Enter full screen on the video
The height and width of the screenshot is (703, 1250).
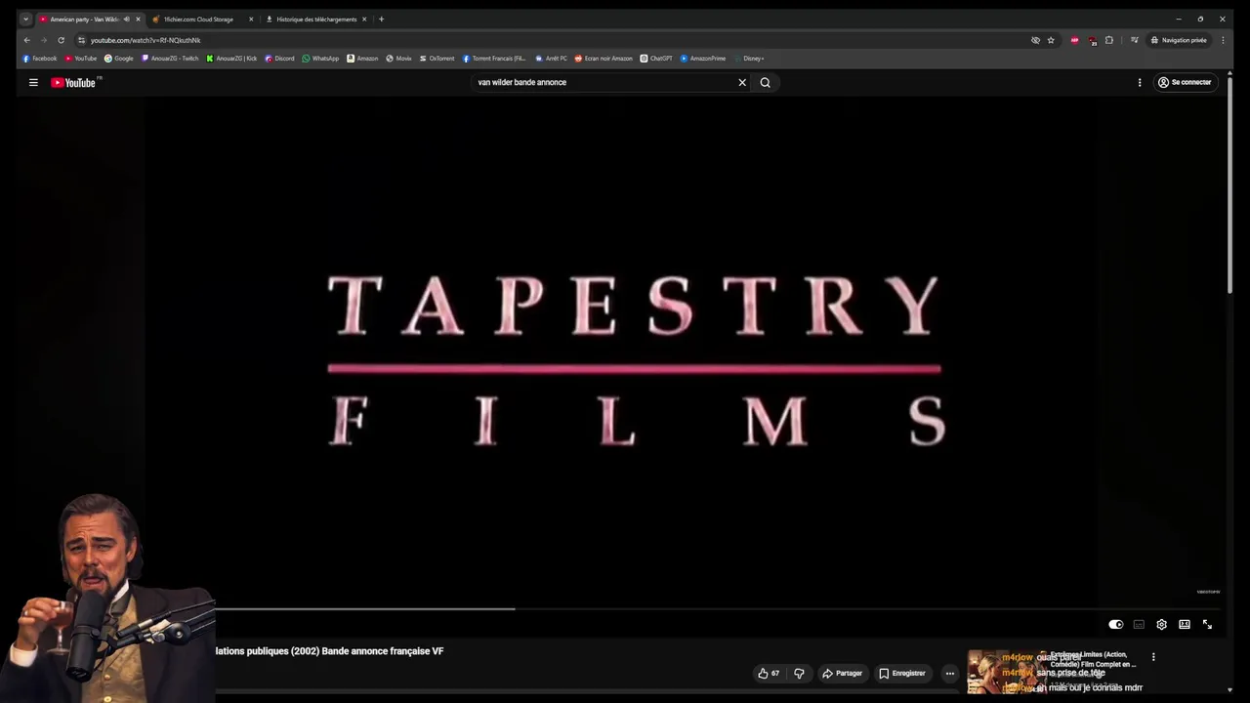click(x=1207, y=625)
